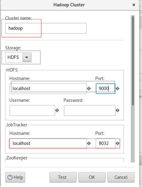Close the Hadoop Cluster dialog window

(x=134, y=5)
